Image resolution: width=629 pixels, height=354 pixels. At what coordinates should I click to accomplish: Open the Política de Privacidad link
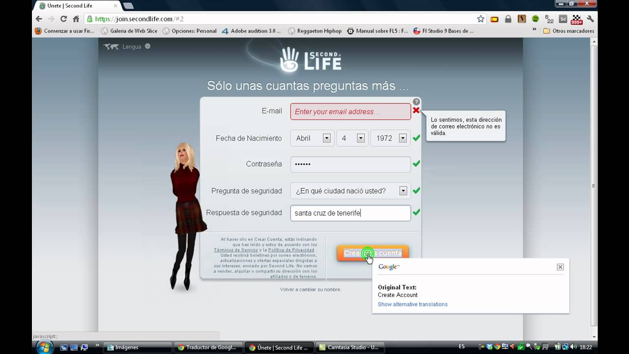290,250
